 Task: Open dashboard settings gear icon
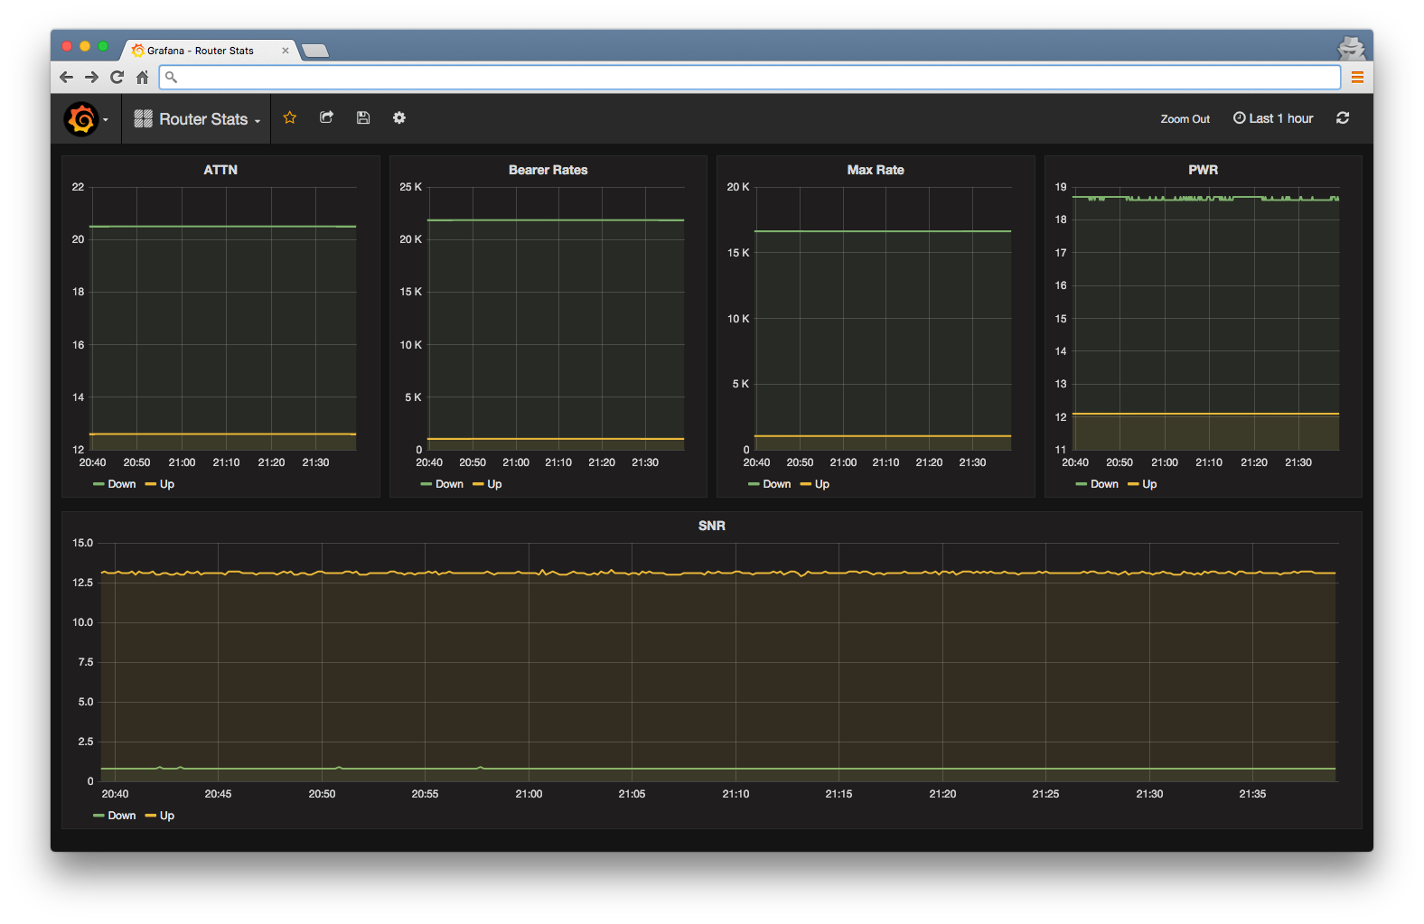(x=399, y=118)
